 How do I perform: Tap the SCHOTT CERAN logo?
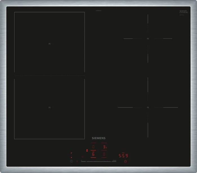click(x=183, y=12)
